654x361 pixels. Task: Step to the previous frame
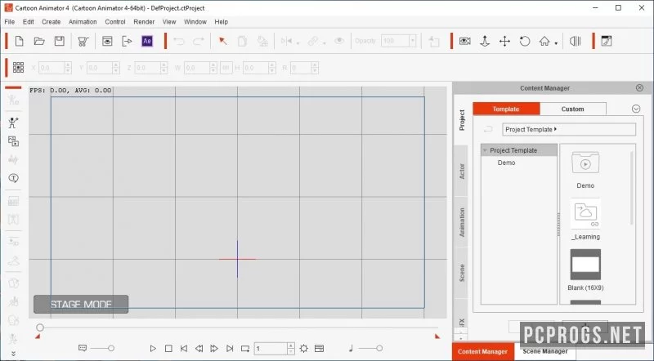pos(199,349)
